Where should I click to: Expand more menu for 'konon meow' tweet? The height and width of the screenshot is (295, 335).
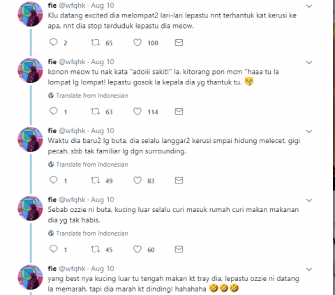[309, 63]
